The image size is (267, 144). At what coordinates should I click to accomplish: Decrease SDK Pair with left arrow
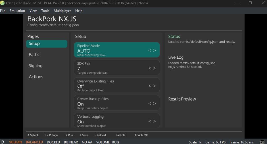(150, 68)
